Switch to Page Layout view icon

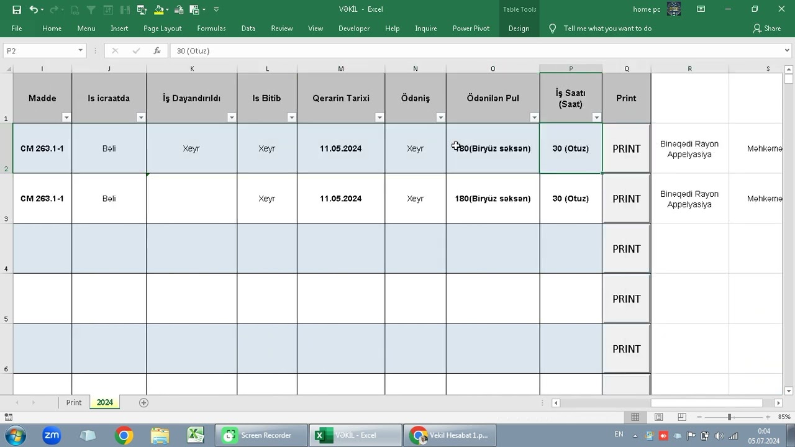(x=658, y=417)
